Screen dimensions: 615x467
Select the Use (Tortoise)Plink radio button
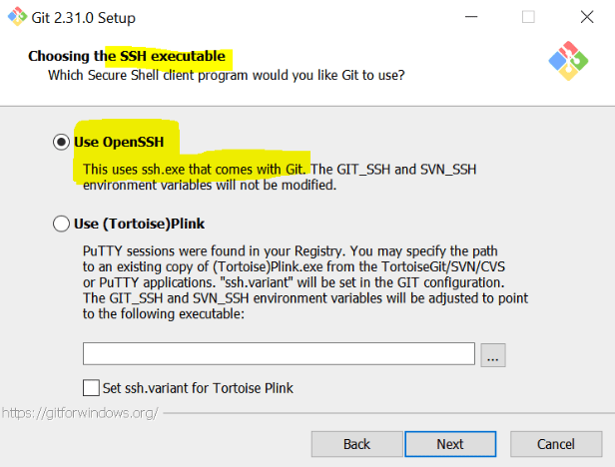click(x=61, y=224)
